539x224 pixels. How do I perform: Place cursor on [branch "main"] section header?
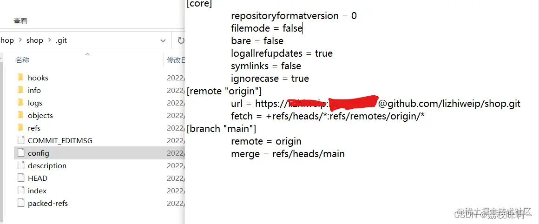click(221, 129)
